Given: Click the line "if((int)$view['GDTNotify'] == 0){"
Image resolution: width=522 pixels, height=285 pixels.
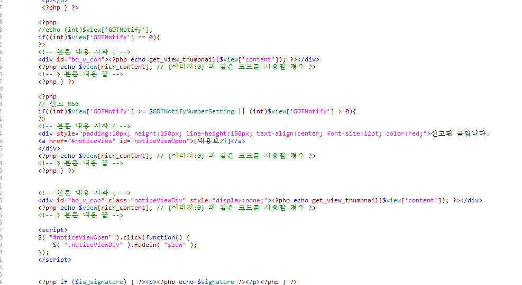Looking at the screenshot, I should click(99, 37).
